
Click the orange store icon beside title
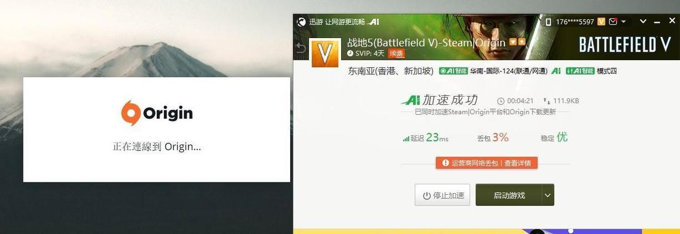tap(513, 42)
